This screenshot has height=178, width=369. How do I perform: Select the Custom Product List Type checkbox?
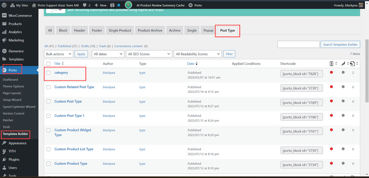48,149
